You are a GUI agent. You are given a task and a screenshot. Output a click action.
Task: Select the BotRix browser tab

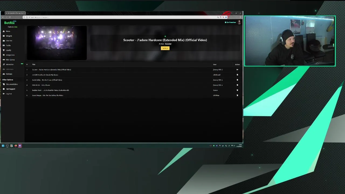click(15, 13)
